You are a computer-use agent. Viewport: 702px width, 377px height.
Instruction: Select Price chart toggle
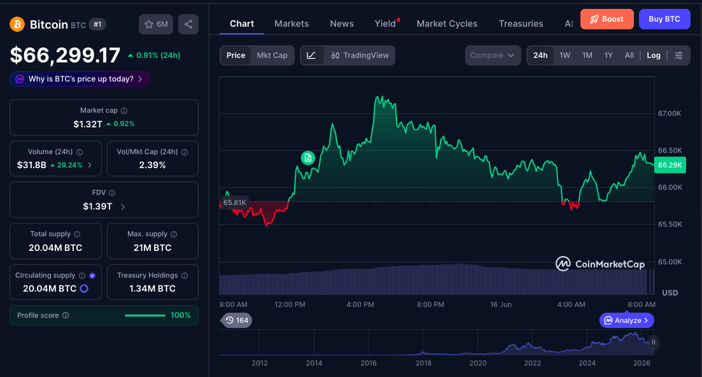point(235,55)
